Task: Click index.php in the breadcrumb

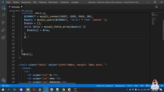Action: (x=28, y=11)
